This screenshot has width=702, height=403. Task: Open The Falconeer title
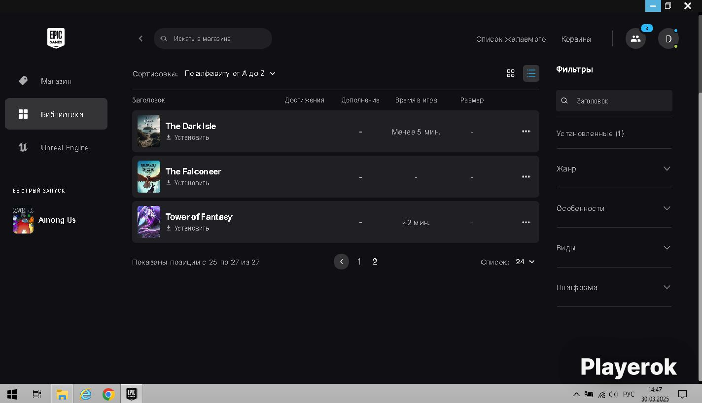point(193,171)
